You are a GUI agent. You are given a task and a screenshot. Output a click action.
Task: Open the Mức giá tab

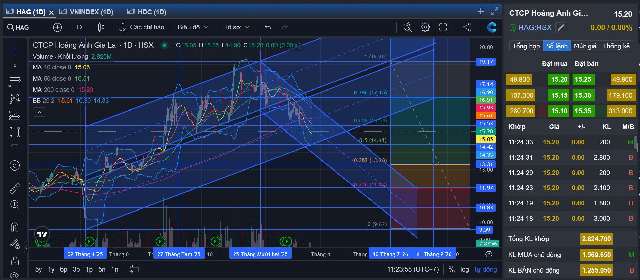coord(585,46)
